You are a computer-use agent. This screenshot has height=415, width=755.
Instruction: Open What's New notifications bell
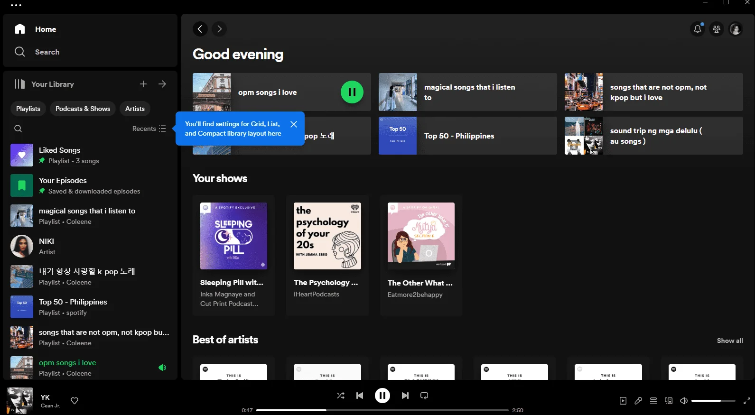[x=698, y=29]
